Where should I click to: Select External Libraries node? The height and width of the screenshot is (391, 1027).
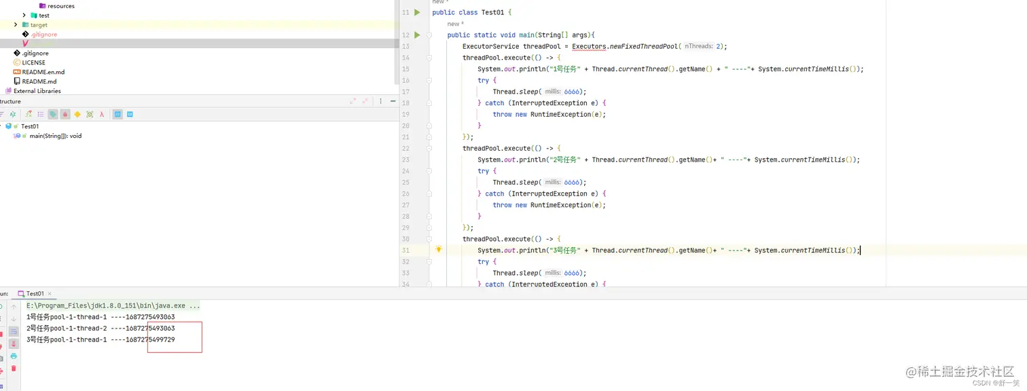[x=33, y=91]
